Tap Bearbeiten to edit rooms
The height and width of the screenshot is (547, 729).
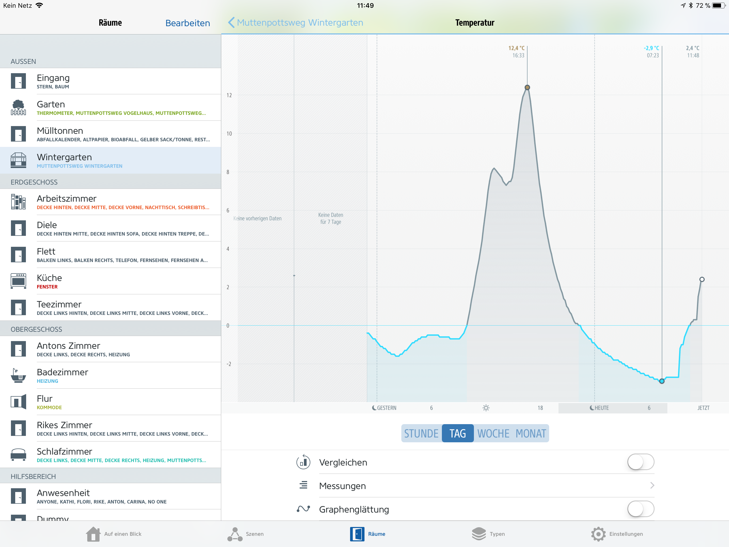188,23
